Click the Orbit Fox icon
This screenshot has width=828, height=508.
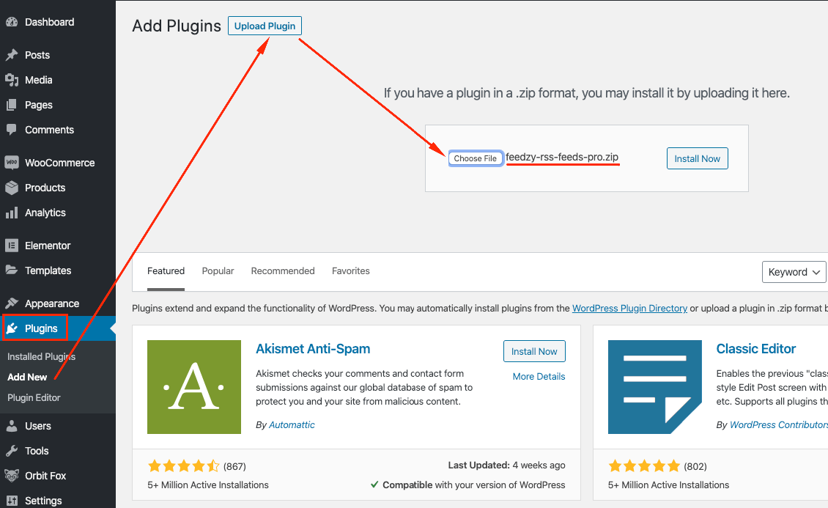(12, 476)
